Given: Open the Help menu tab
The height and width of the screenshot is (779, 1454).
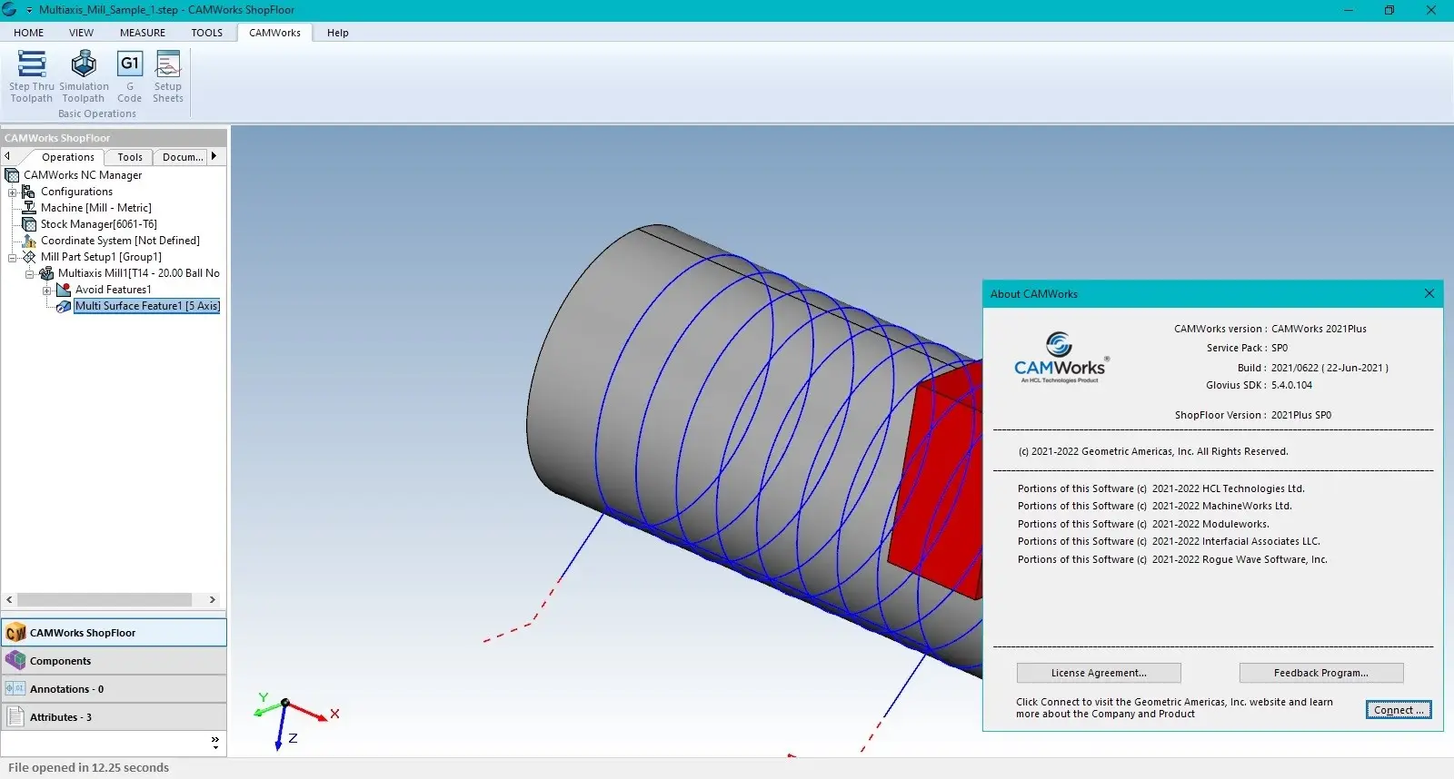Looking at the screenshot, I should click(337, 33).
